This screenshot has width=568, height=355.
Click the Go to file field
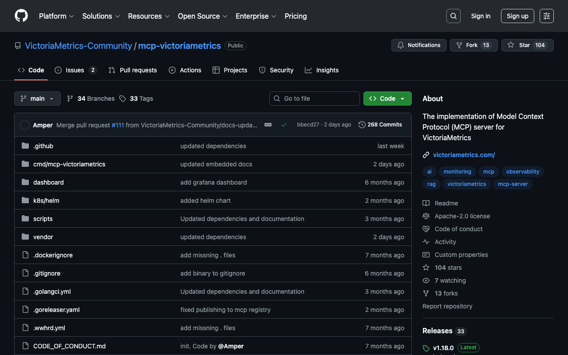(314, 99)
